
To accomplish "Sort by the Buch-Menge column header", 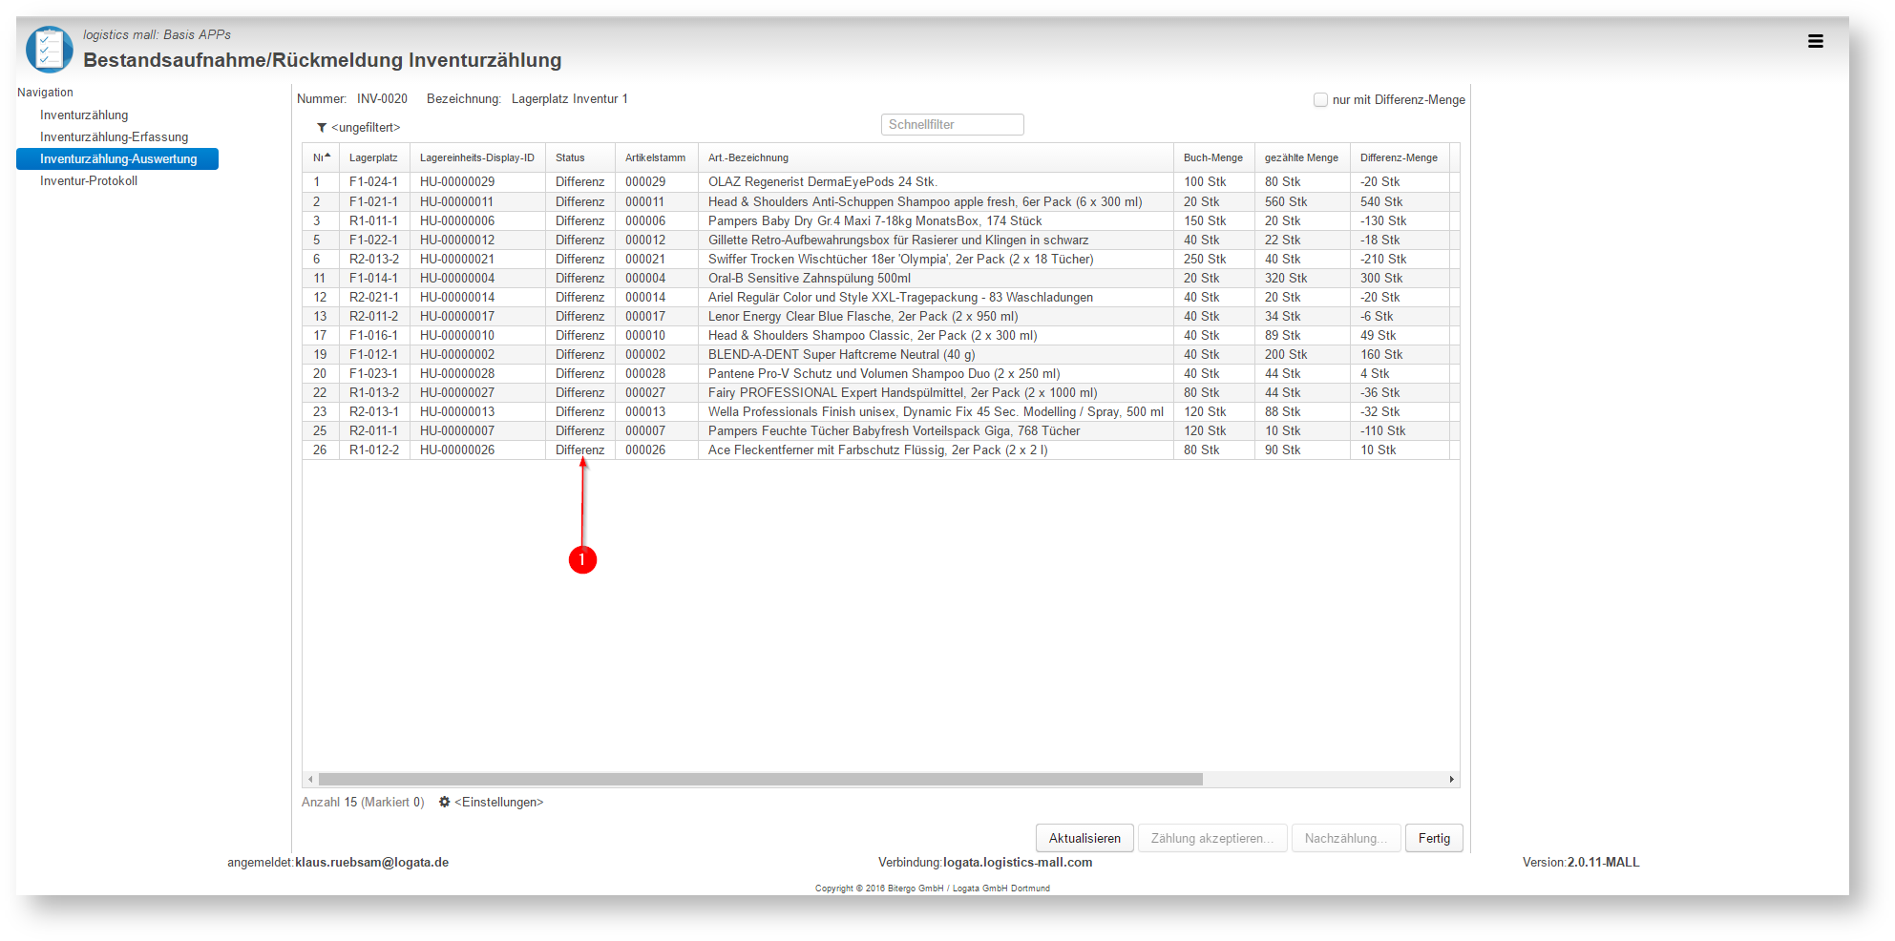I will point(1213,158).
